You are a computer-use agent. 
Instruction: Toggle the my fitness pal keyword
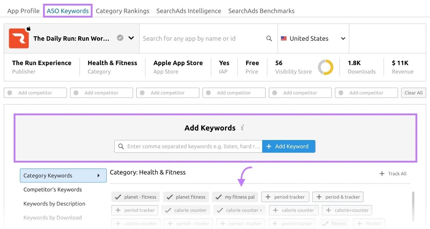235,197
